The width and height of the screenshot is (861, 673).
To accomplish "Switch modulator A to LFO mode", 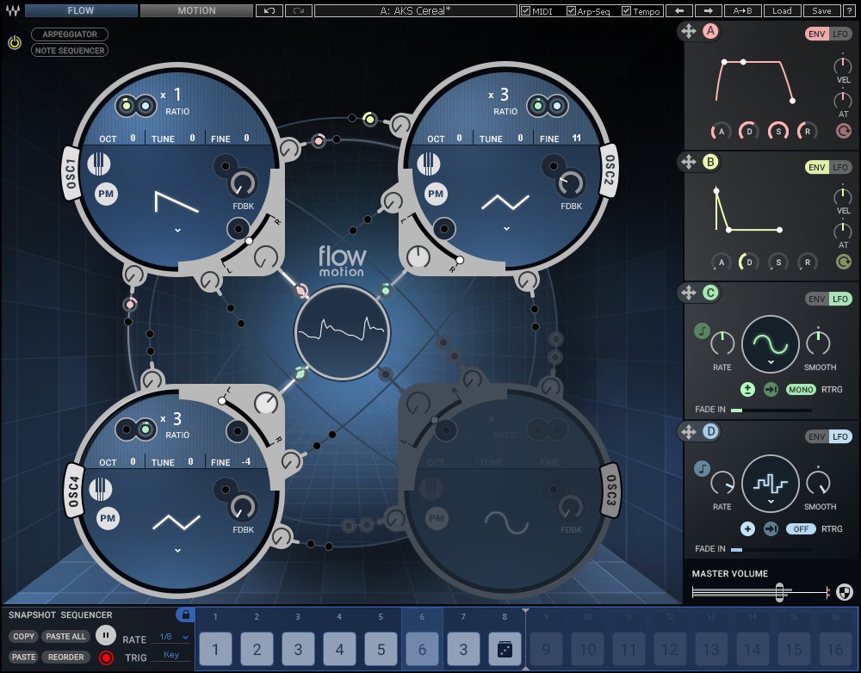I will [x=840, y=34].
